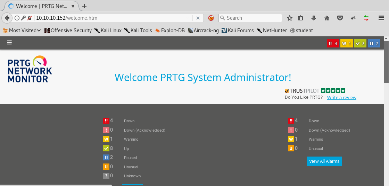Click the blue Paused sensors badge in header
389x186 pixels.
point(374,44)
